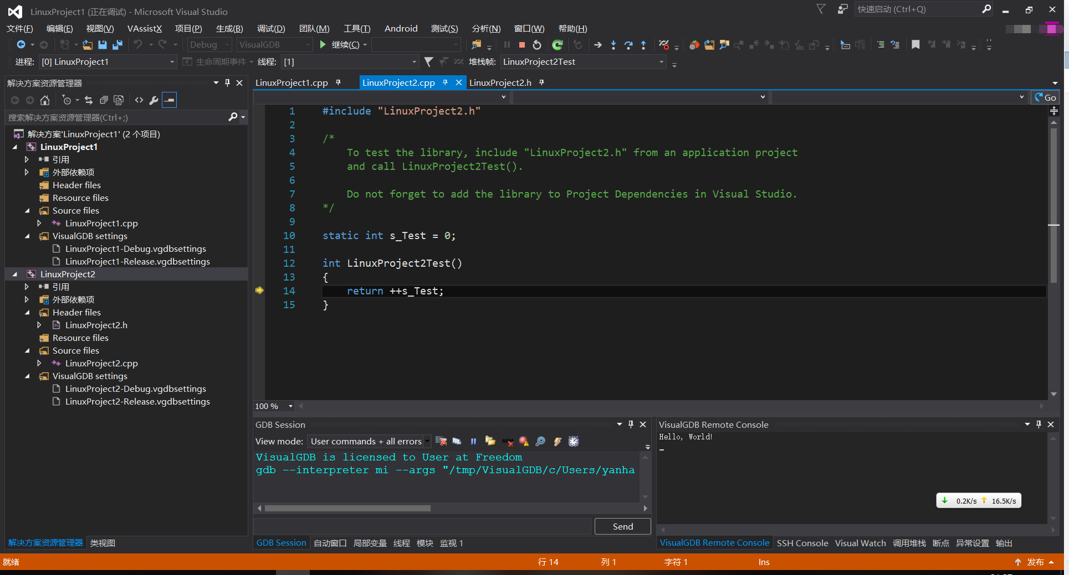Select the Step Into debug icon
The height and width of the screenshot is (575, 1069).
coord(613,45)
